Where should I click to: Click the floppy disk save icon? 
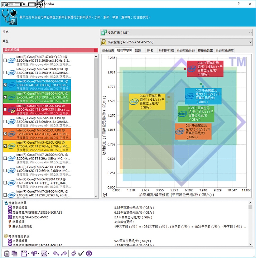click(x=24, y=253)
